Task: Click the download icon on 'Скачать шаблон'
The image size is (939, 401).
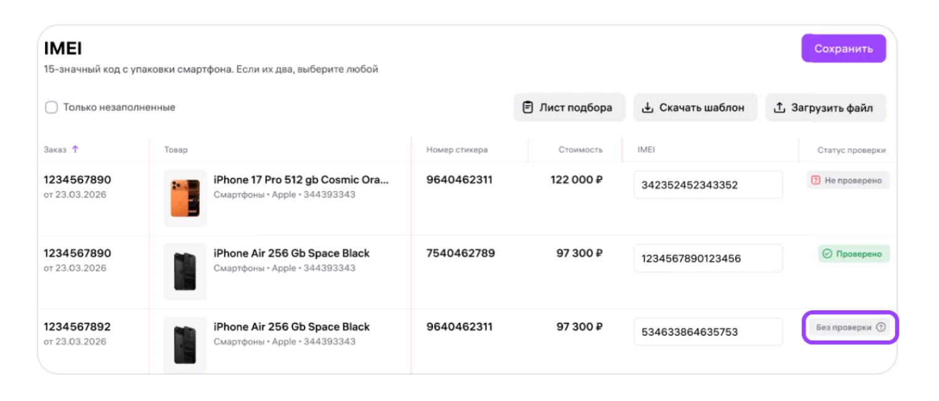Action: click(647, 107)
